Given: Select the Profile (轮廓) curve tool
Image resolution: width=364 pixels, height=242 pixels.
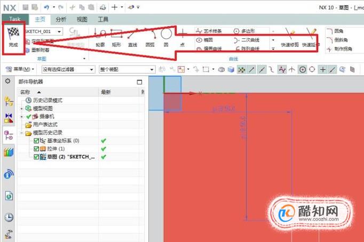Looking at the screenshot, I should click(x=100, y=37).
